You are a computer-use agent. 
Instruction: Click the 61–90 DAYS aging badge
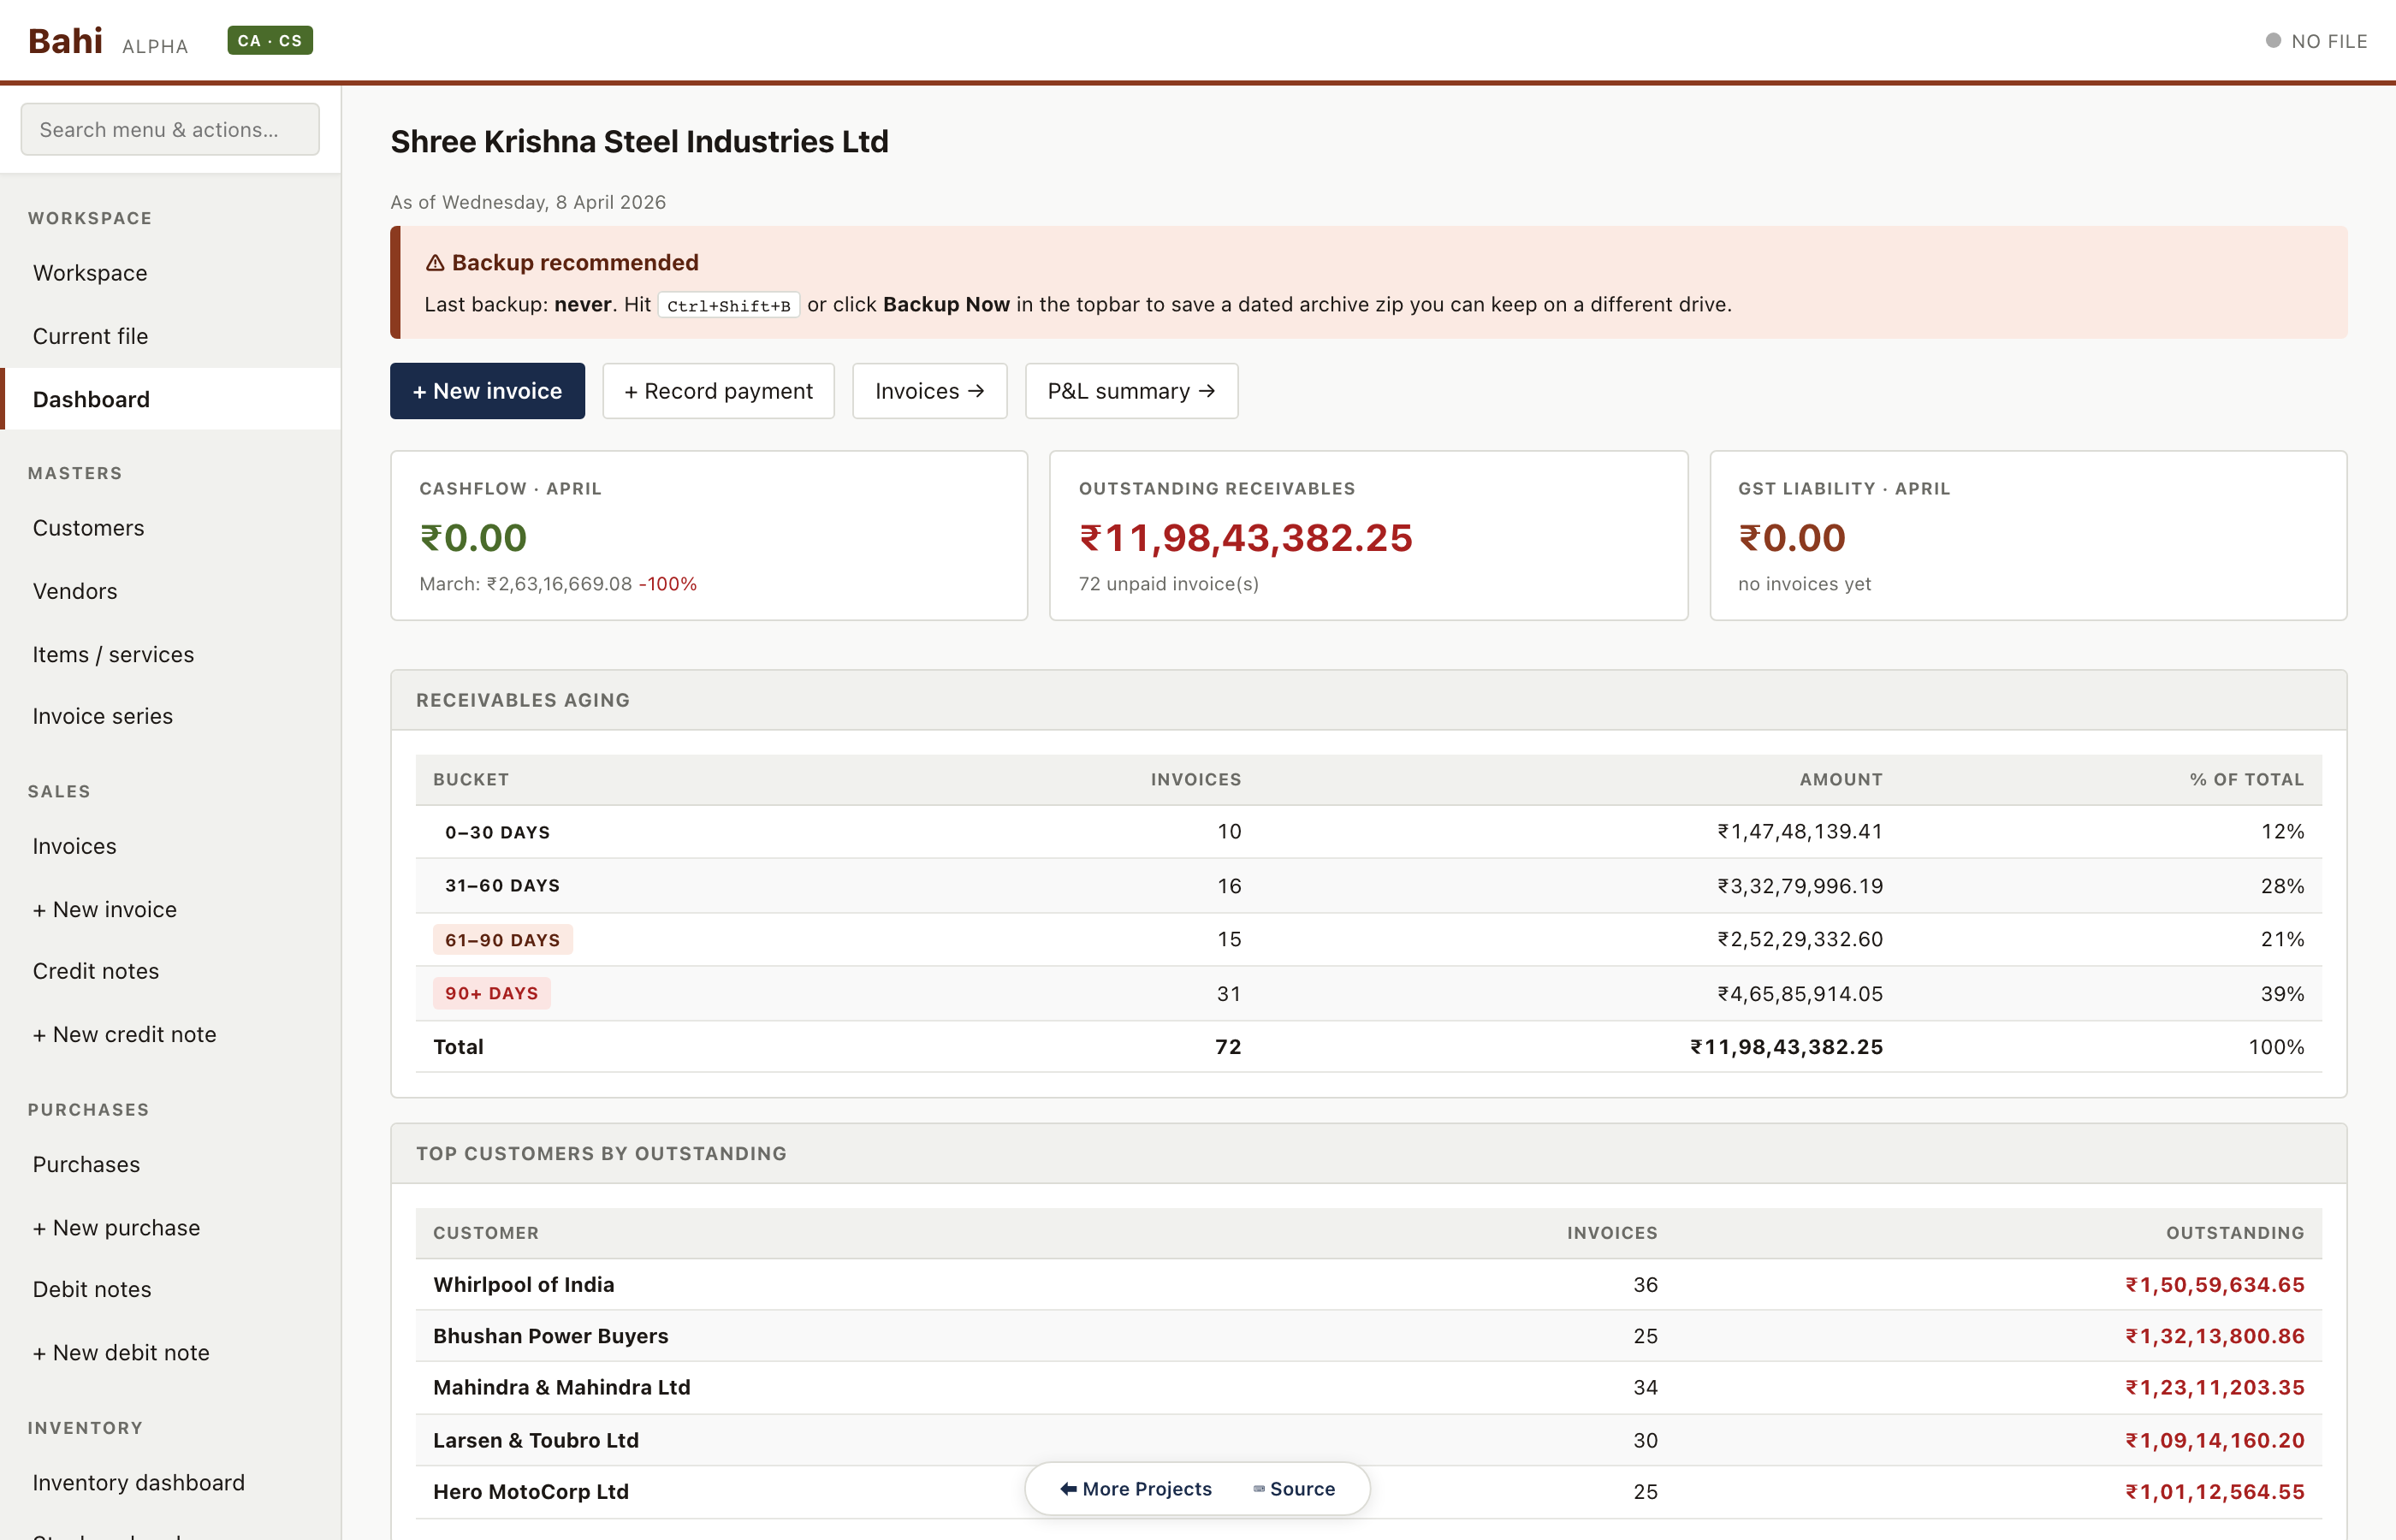(x=502, y=939)
